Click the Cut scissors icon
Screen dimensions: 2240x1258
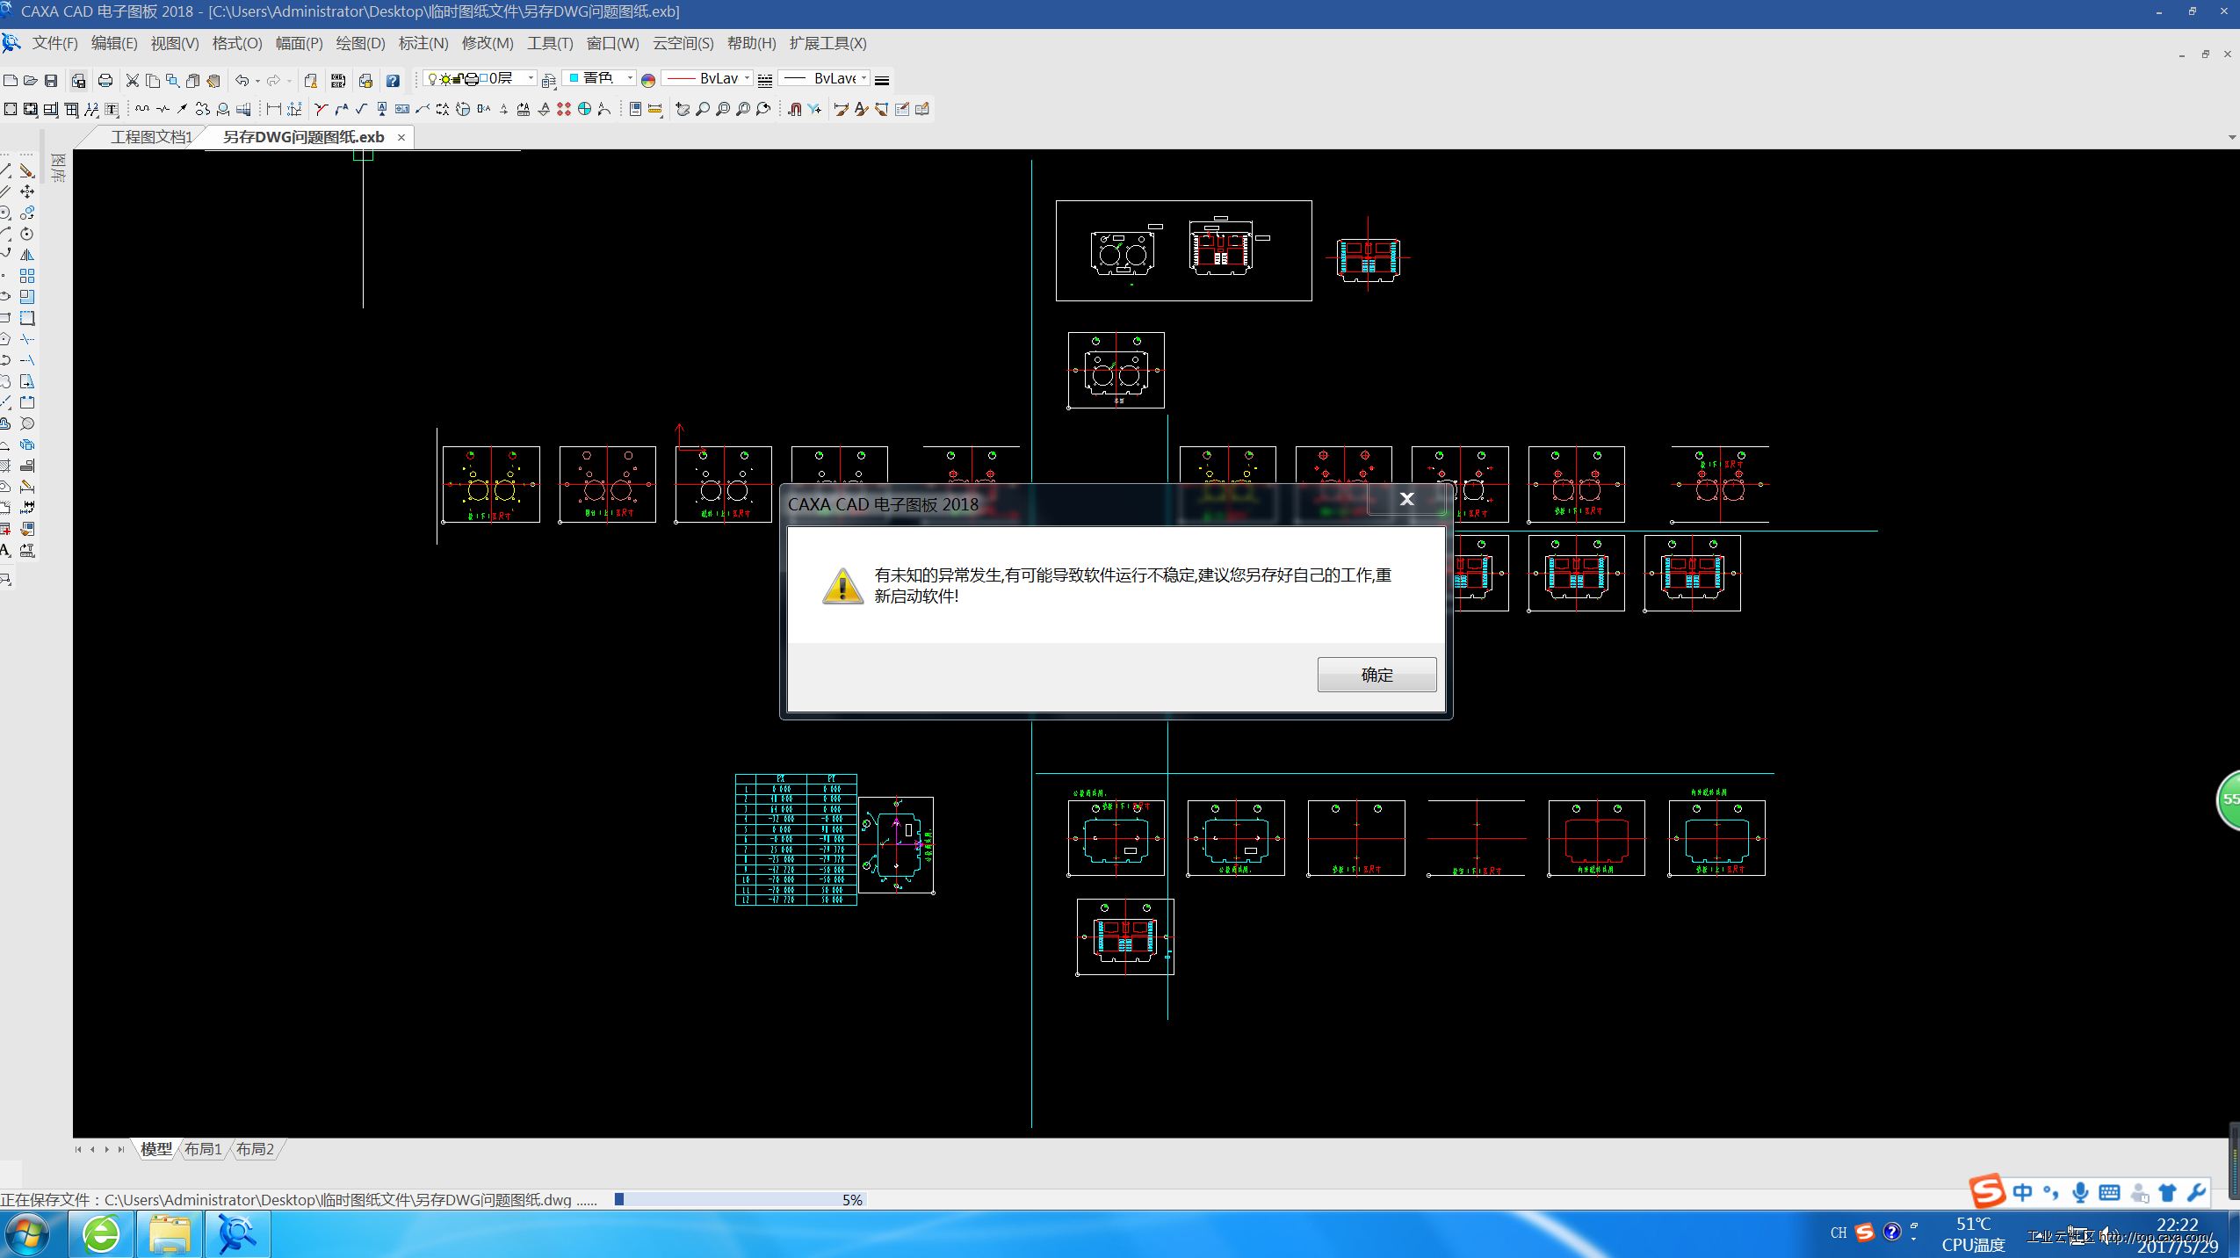(133, 81)
